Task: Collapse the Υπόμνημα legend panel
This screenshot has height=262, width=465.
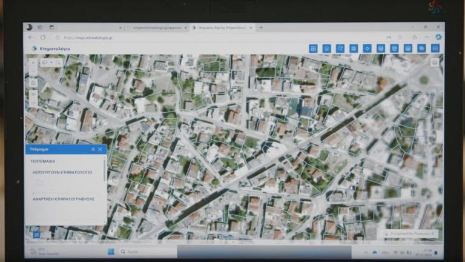Action: [x=93, y=149]
